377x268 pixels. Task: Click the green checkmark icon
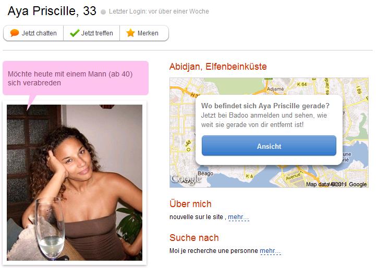coord(75,33)
